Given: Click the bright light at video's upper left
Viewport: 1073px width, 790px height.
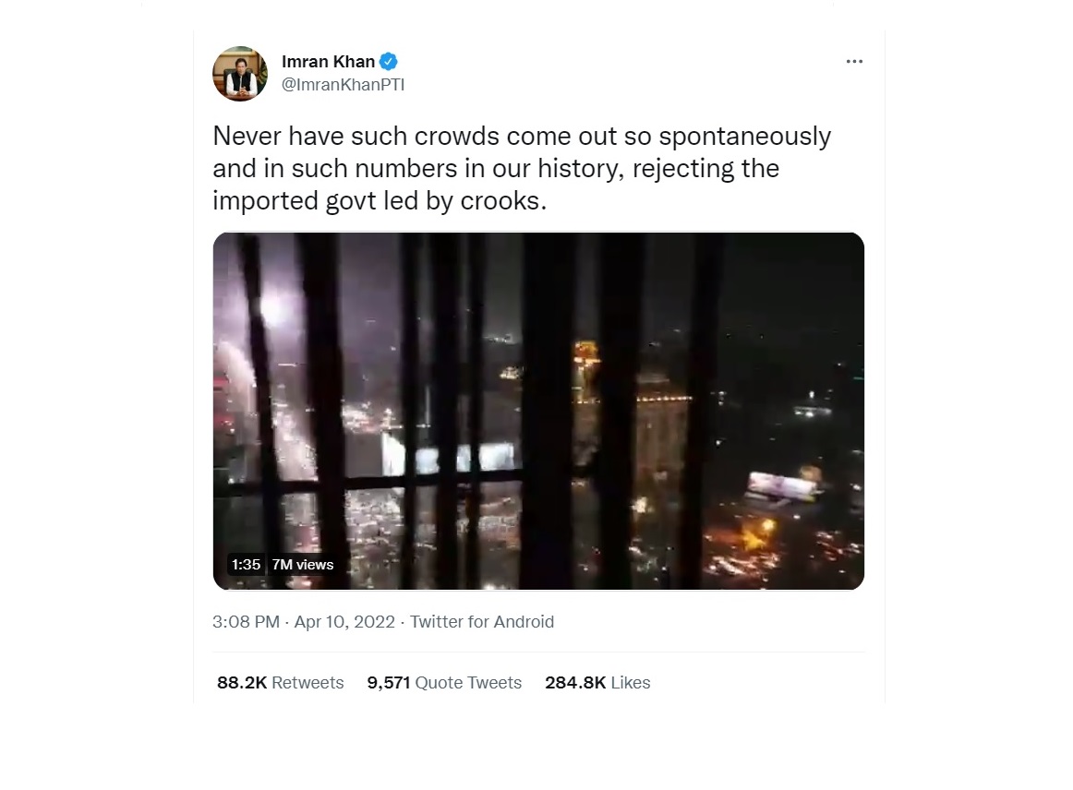Looking at the screenshot, I should [271, 309].
